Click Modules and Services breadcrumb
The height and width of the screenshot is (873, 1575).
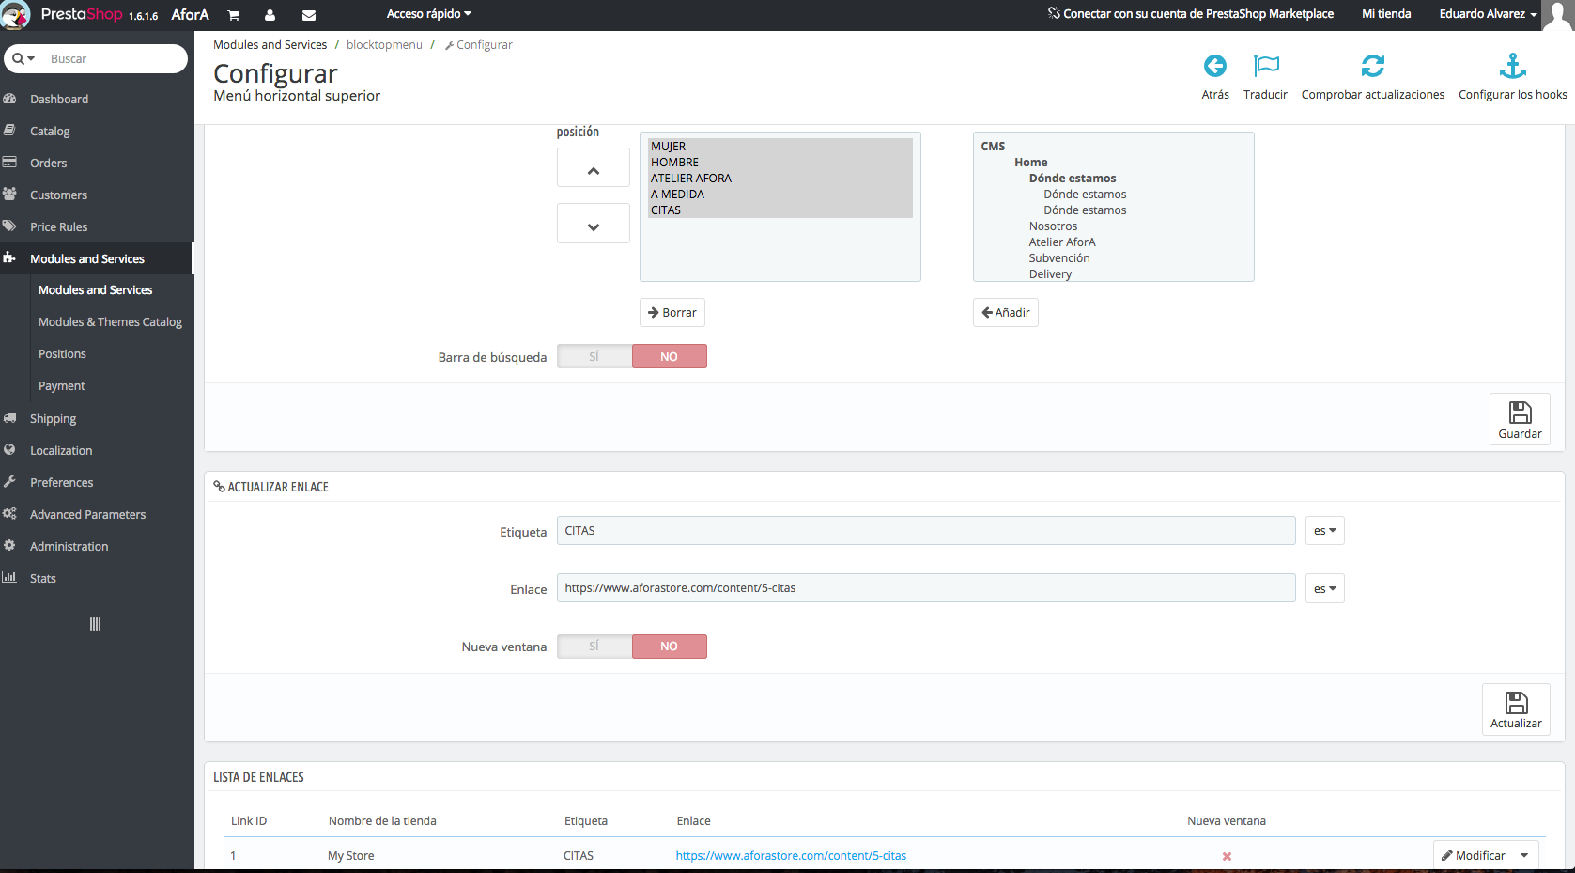point(270,45)
